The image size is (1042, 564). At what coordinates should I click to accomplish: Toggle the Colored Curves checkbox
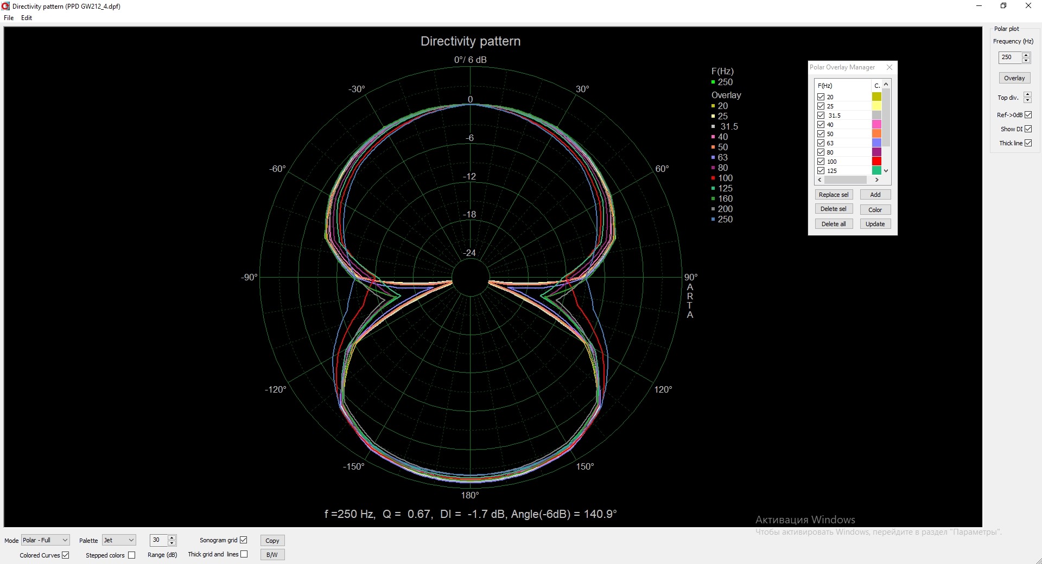pyautogui.click(x=66, y=555)
